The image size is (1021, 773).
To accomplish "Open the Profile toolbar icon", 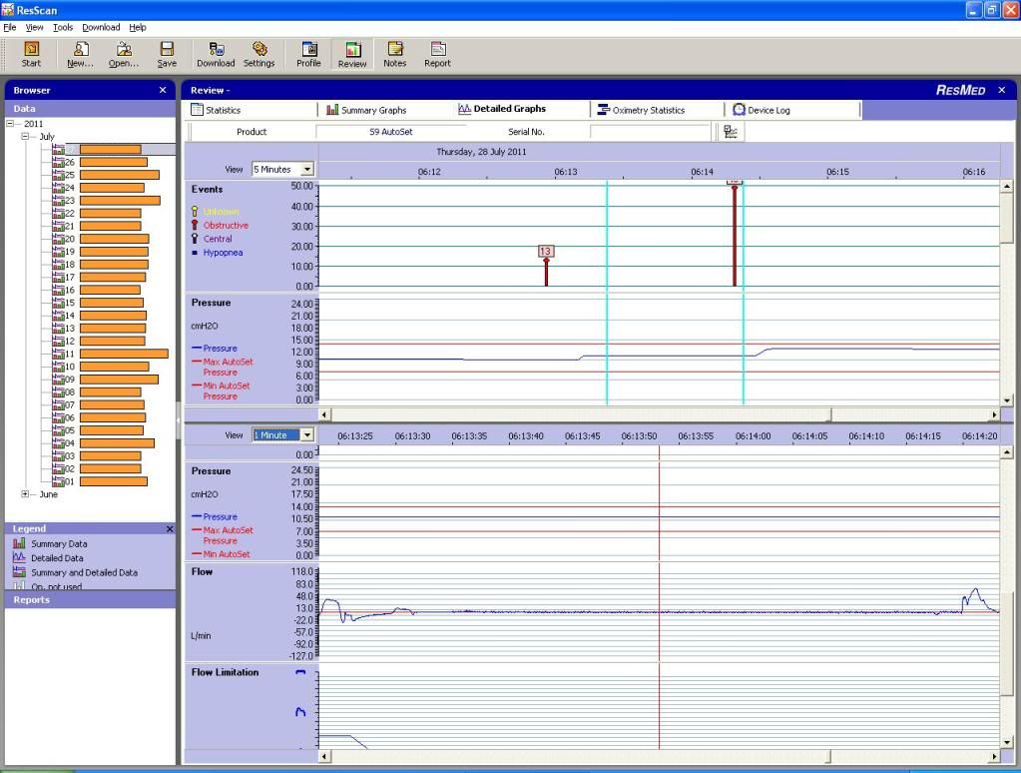I will click(x=308, y=54).
